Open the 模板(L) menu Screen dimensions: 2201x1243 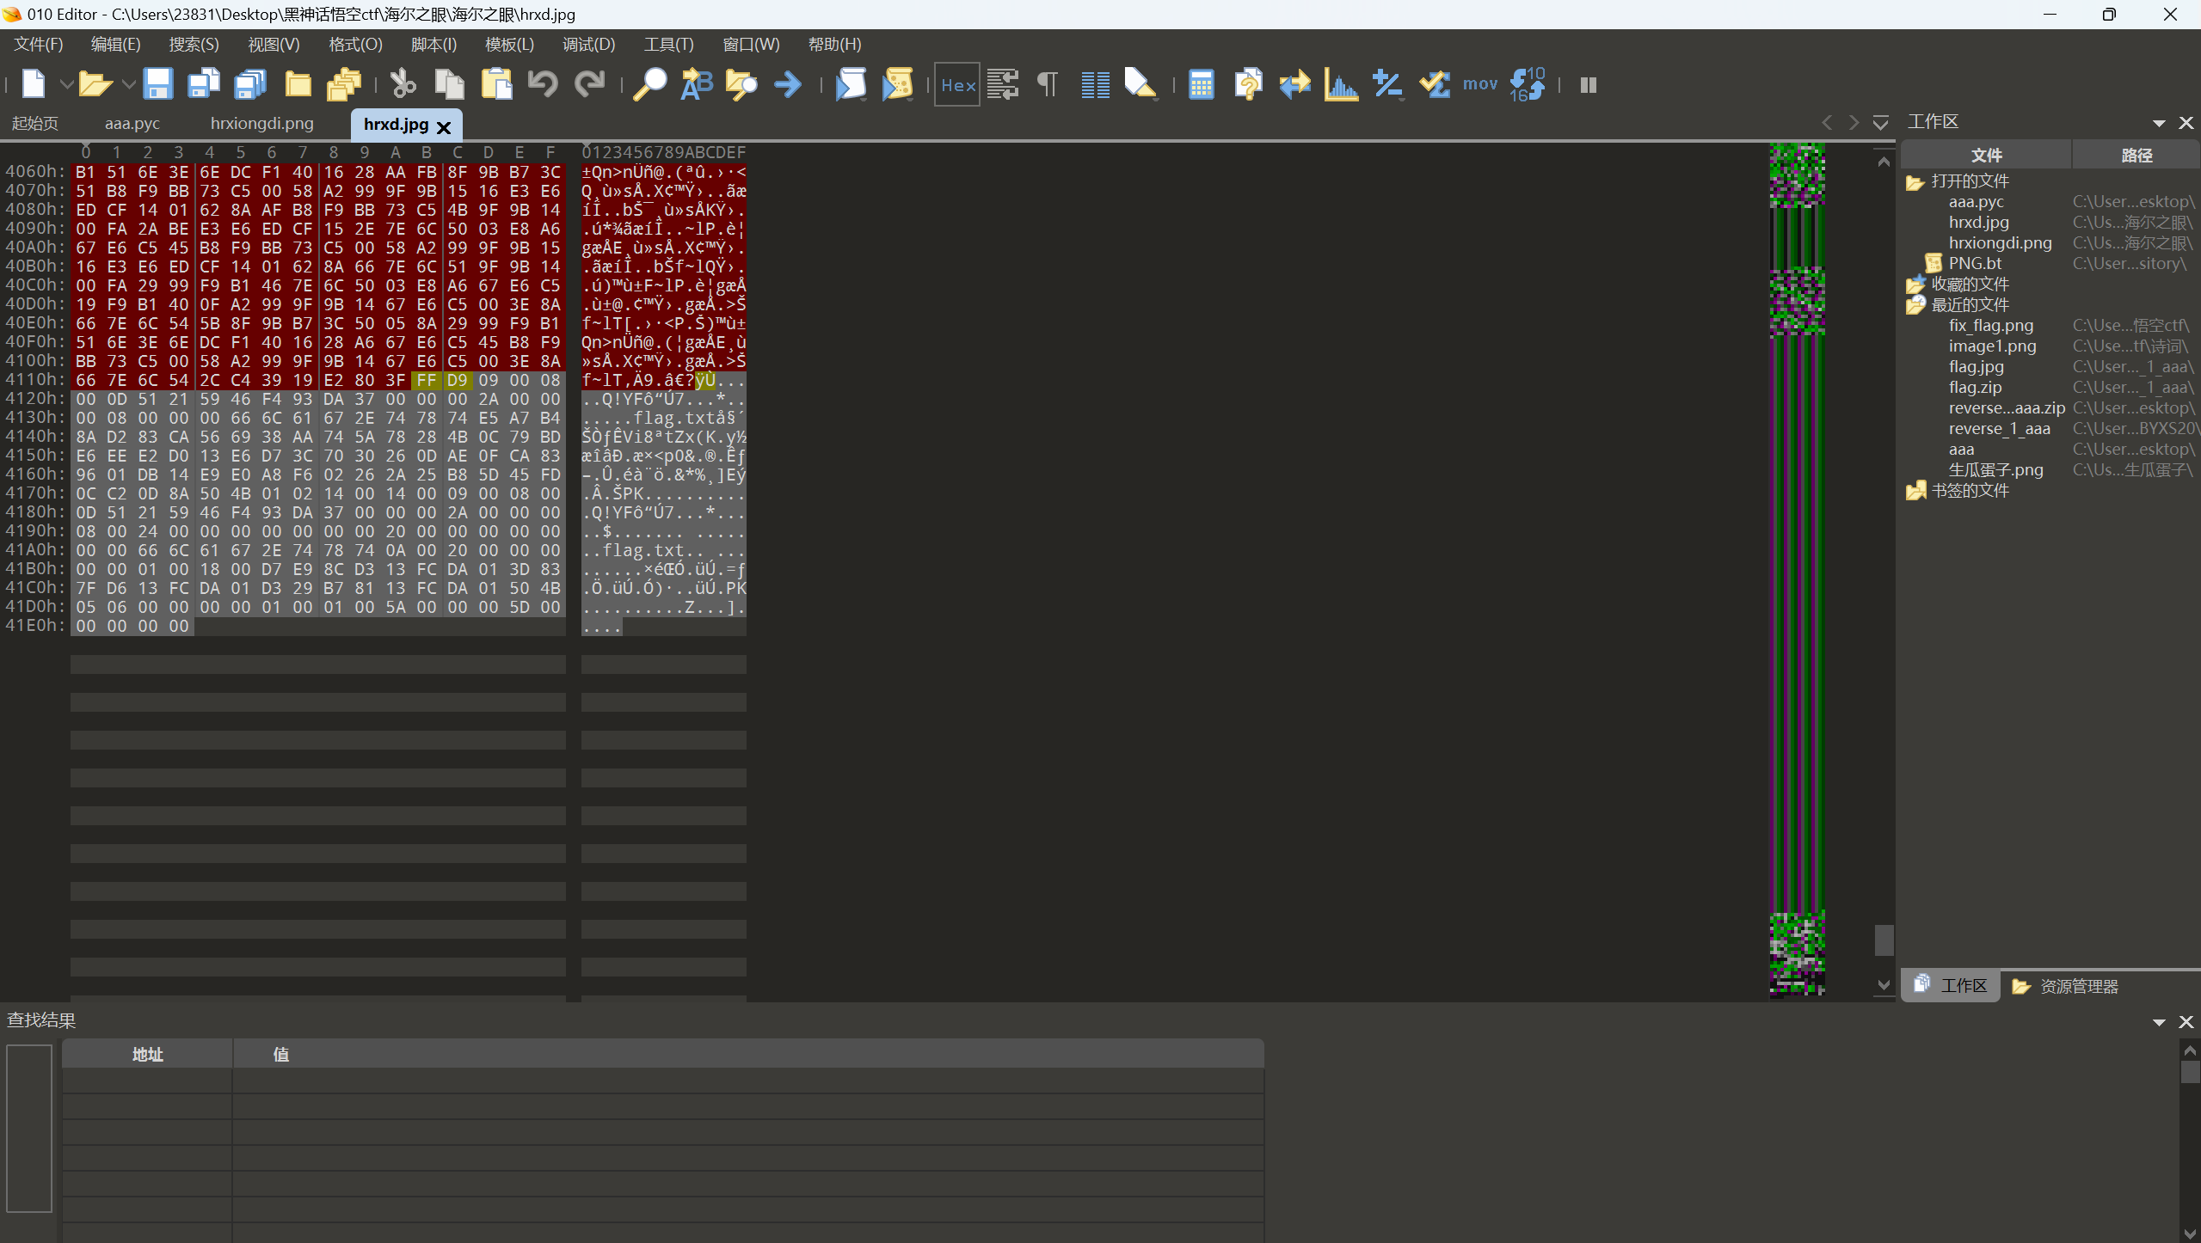click(509, 45)
